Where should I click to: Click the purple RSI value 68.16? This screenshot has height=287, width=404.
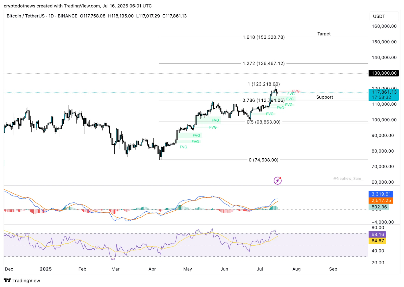pos(377,234)
